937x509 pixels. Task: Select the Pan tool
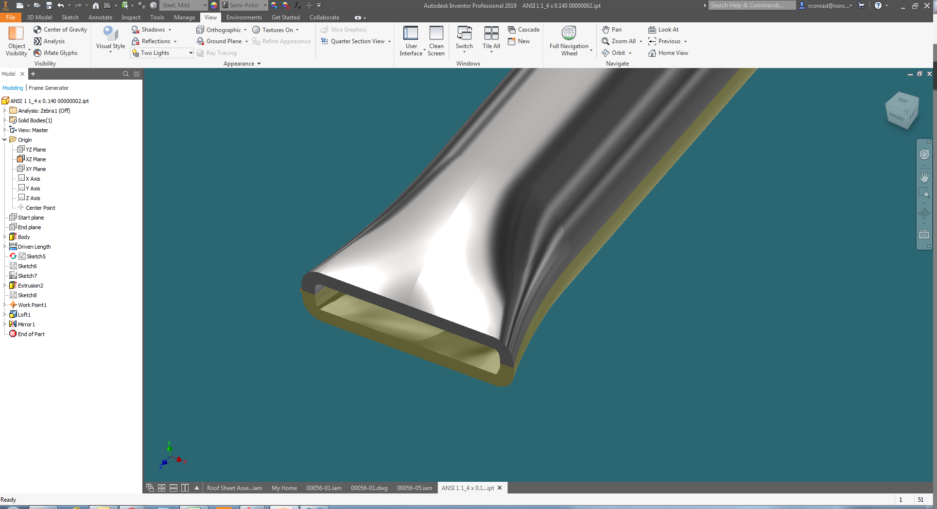point(611,30)
